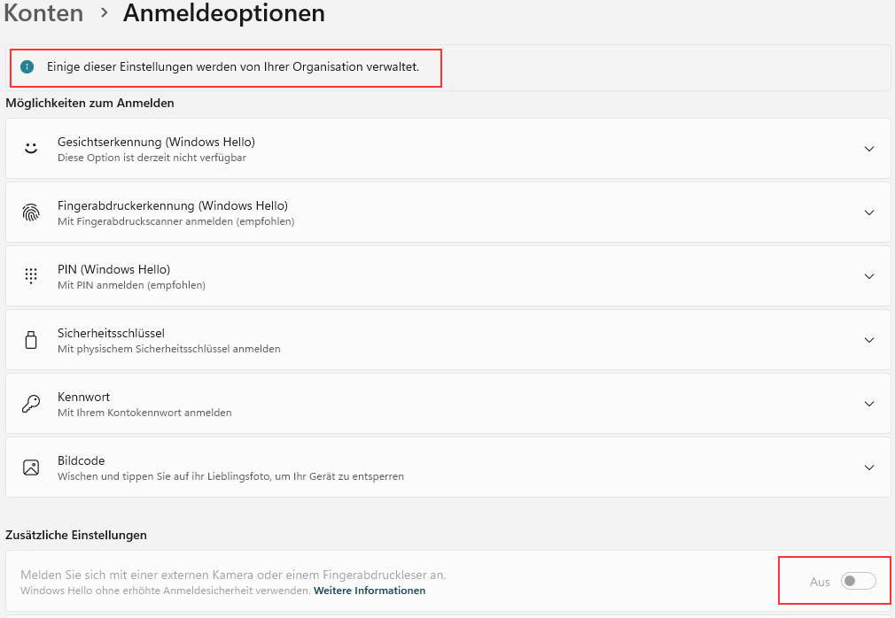
Task: Expand Gesichtserkennung (Windows Hello) chevron
Action: (869, 149)
